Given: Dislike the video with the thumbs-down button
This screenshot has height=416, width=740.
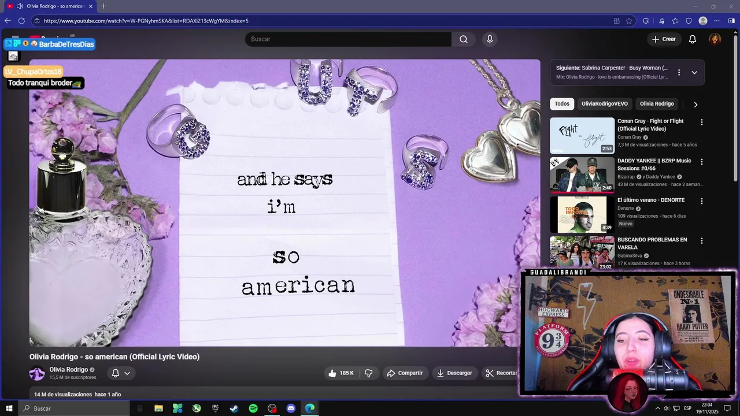Looking at the screenshot, I should pos(368,373).
